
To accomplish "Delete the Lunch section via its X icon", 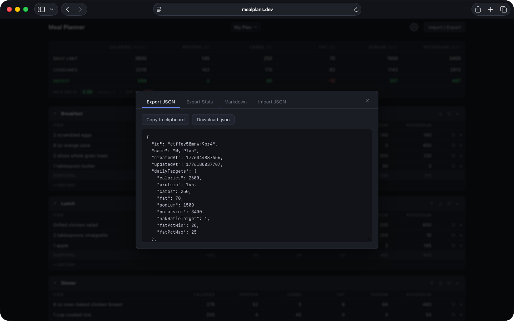I will click(x=457, y=203).
